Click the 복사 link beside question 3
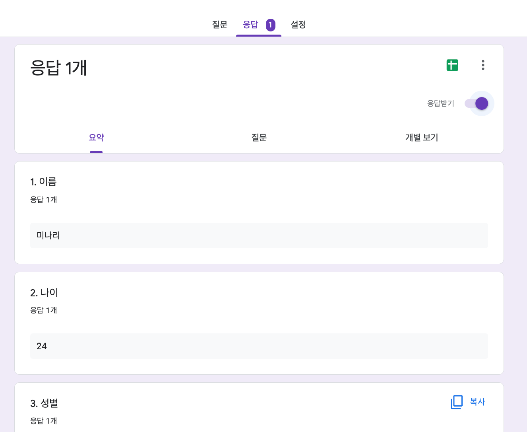The width and height of the screenshot is (527, 432). 477,402
